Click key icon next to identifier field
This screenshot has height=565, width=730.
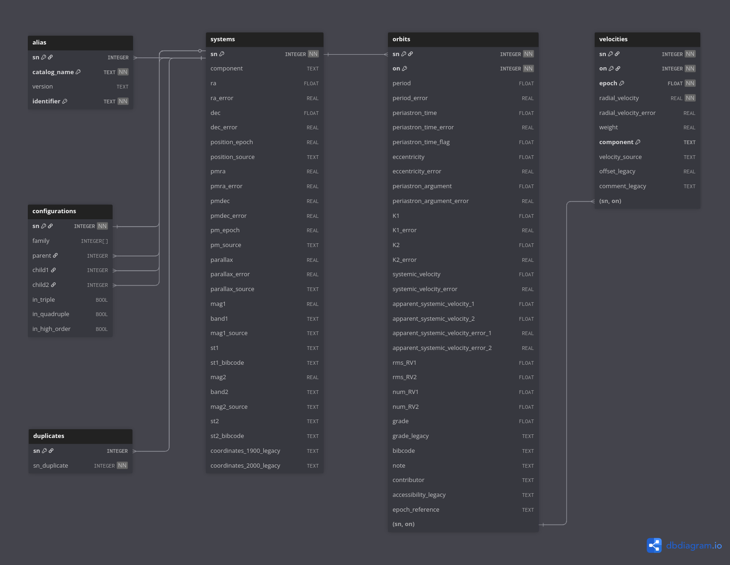(64, 101)
